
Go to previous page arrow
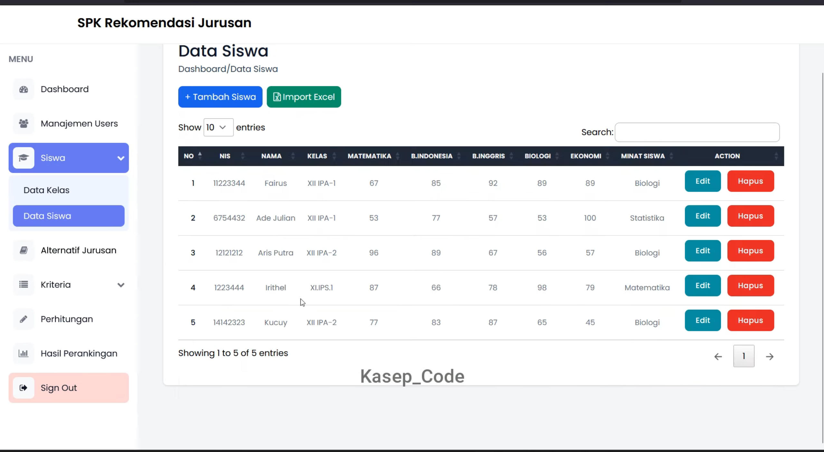point(718,356)
